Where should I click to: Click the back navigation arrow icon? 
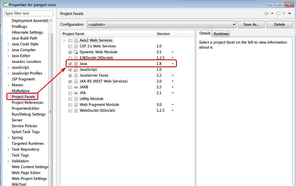tap(267, 13)
